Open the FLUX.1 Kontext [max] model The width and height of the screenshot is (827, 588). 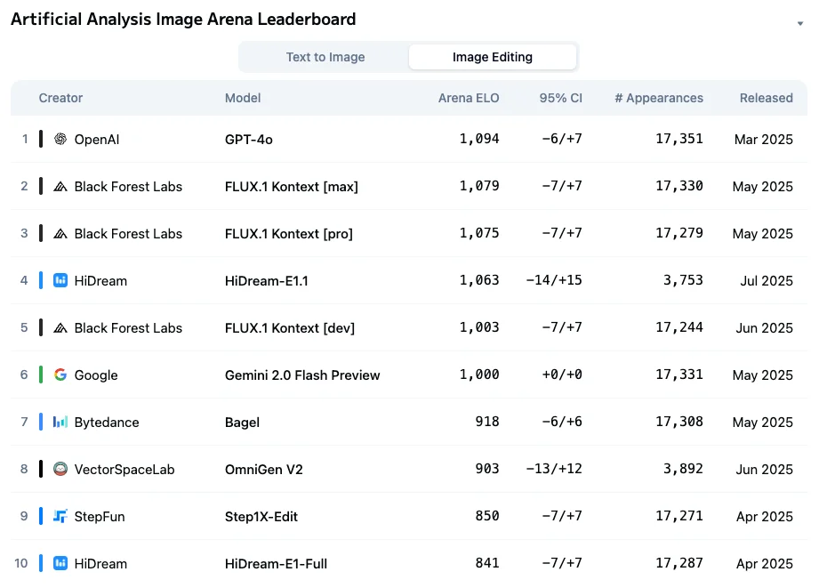tap(291, 186)
